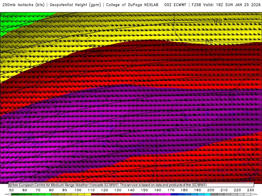262x196 pixels.
Task: Select the 9960 contour label on the map
Action: (213, 60)
